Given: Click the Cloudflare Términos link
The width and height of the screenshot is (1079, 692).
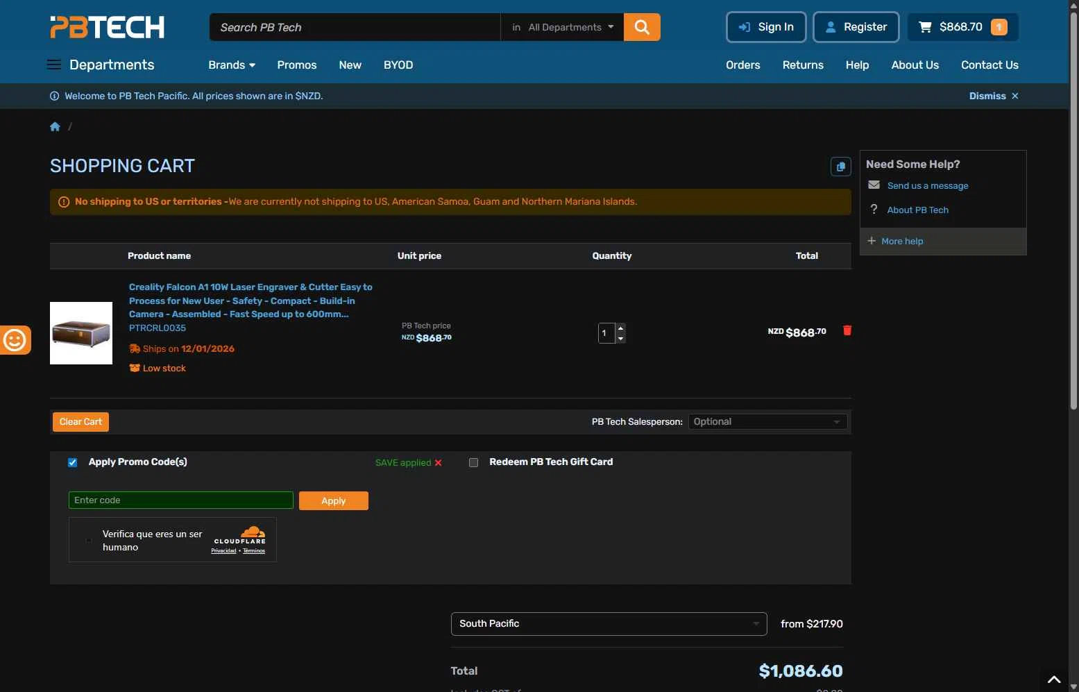Looking at the screenshot, I should tap(254, 551).
